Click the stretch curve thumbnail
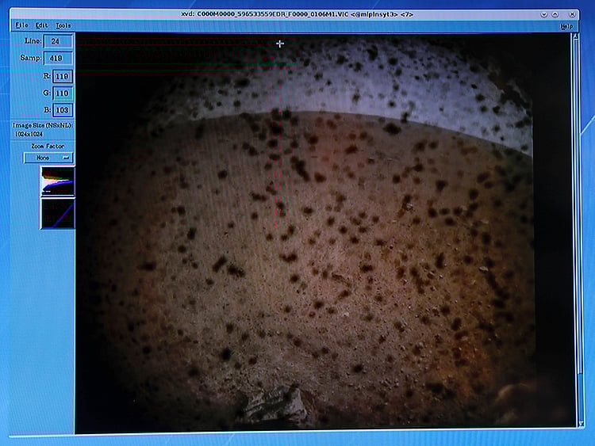This screenshot has height=446, width=595. pos(58,213)
